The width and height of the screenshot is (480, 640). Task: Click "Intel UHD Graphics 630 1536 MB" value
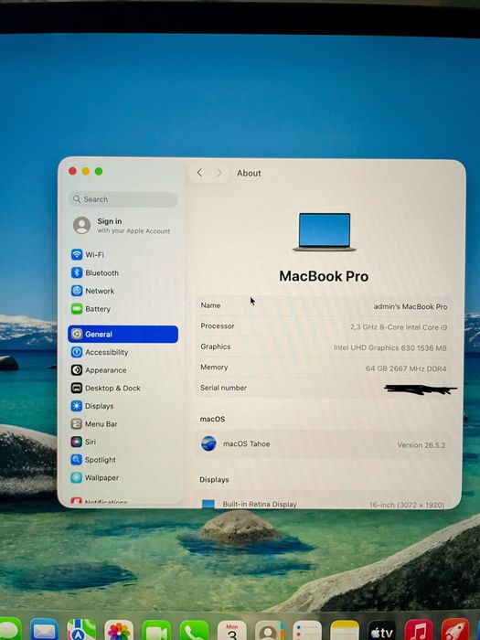click(389, 347)
